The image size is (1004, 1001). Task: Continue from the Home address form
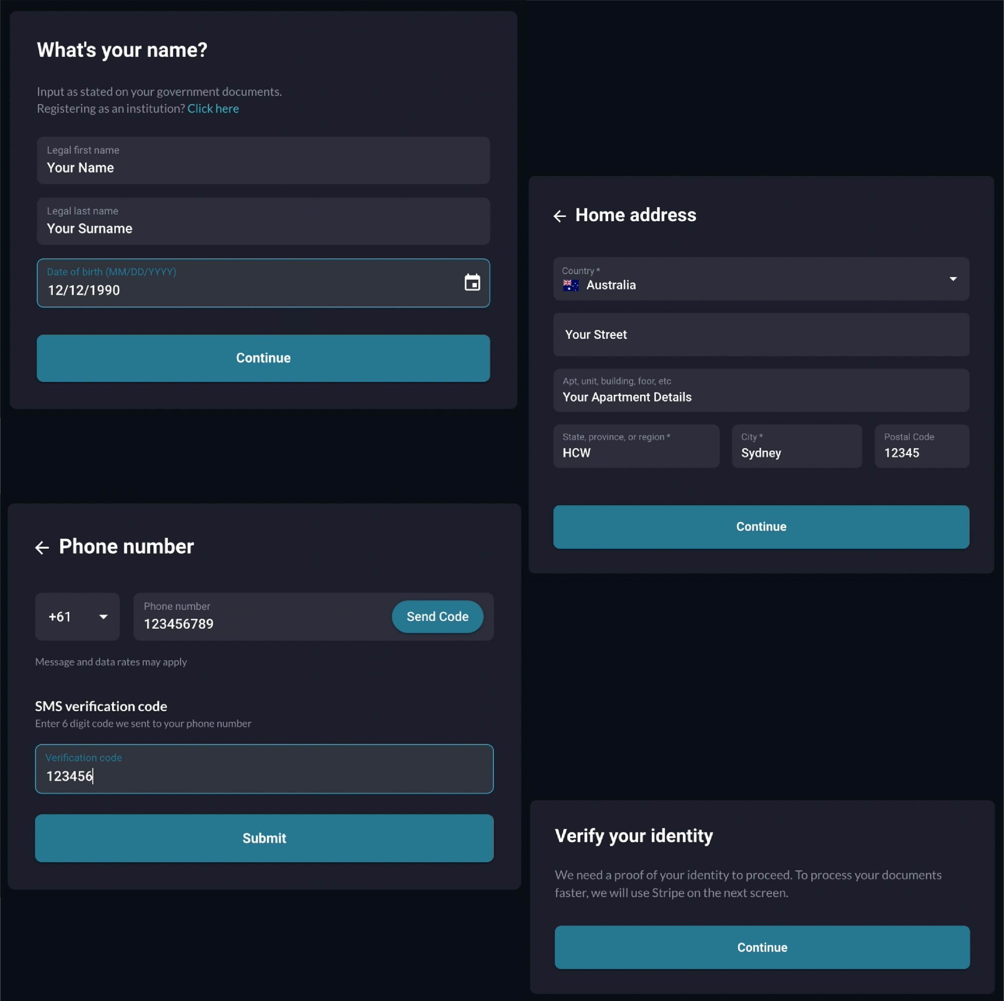(761, 527)
